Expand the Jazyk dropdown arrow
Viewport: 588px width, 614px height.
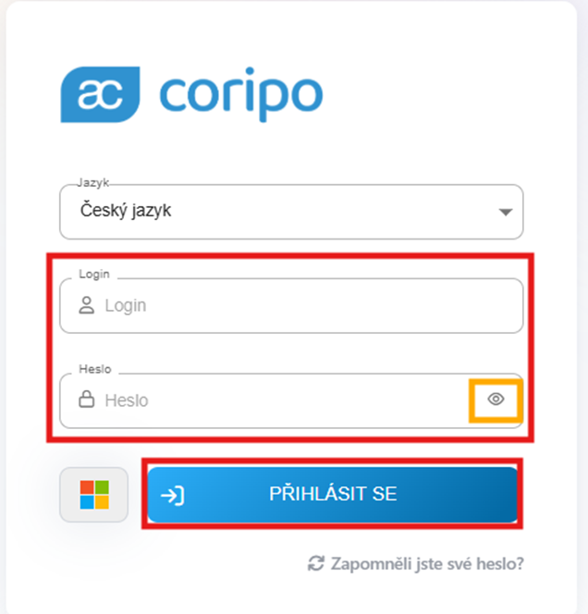pos(506,213)
